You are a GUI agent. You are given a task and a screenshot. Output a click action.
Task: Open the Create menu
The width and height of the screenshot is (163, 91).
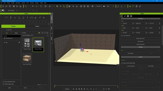click(8, 3)
